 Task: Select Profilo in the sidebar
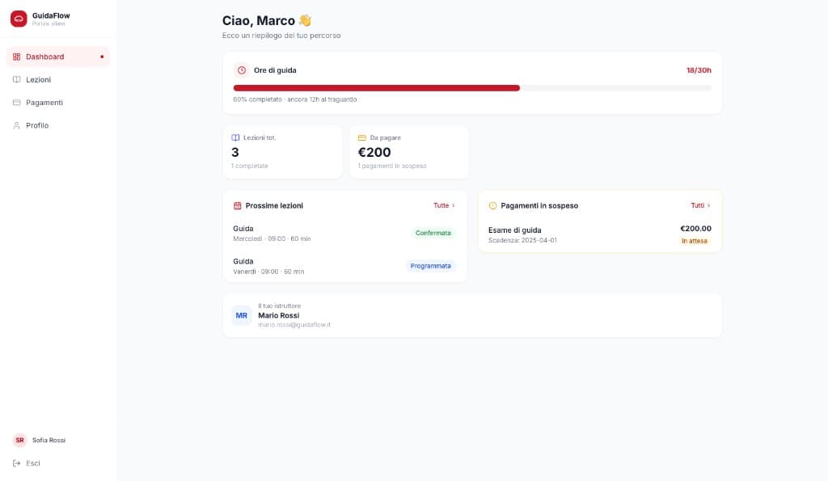click(37, 125)
